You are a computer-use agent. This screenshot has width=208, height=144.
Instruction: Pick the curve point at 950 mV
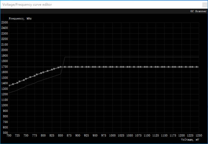95,67
